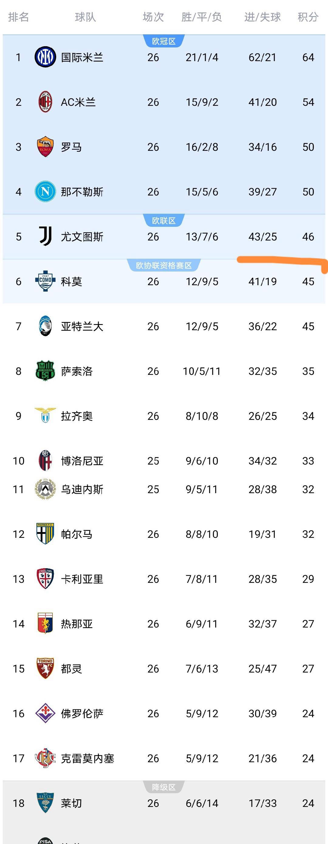328x844 pixels.
Task: Tap the Juventus J logo
Action: 45,236
